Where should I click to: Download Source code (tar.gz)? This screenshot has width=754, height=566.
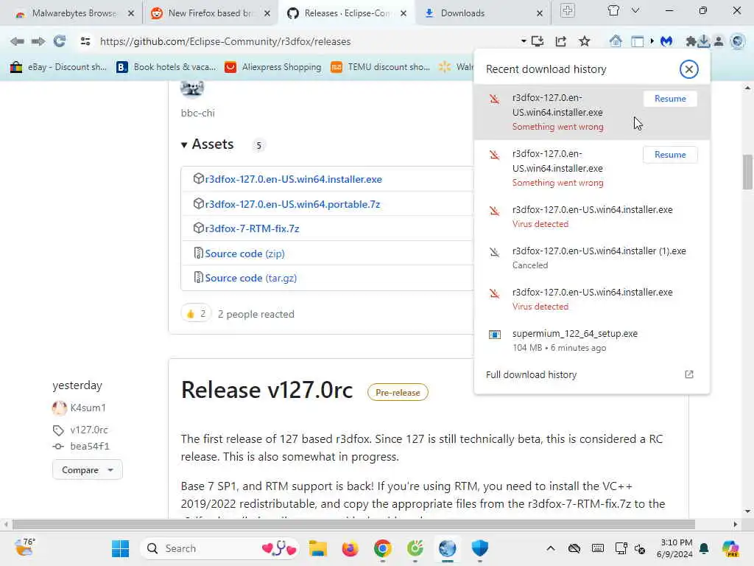coord(250,278)
